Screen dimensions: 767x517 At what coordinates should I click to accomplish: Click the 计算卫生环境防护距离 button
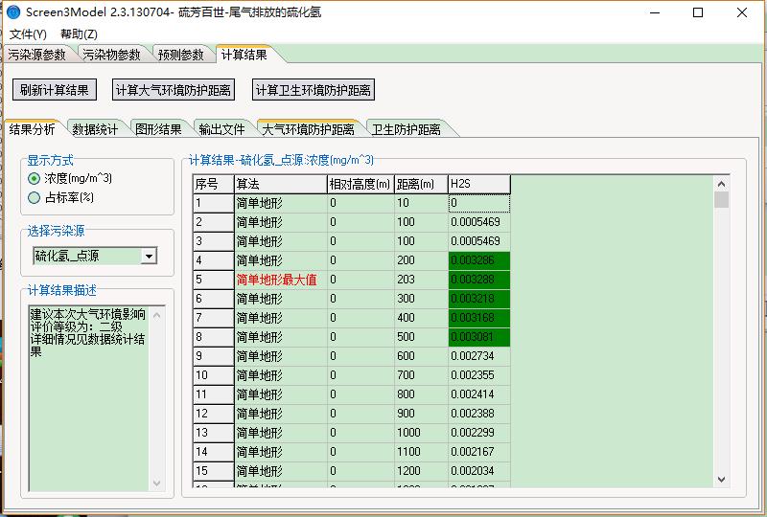point(314,90)
